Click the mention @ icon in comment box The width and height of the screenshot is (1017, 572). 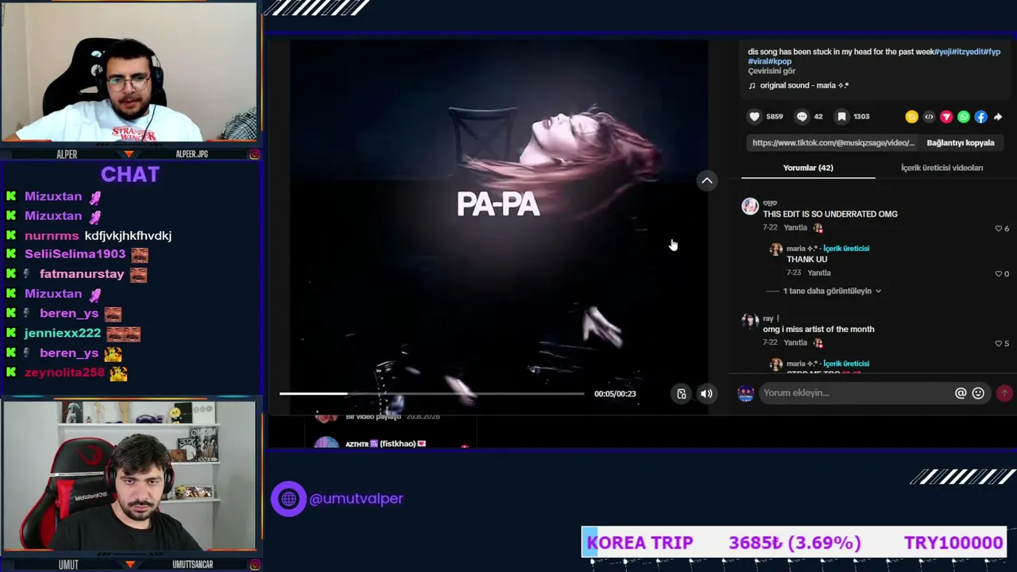[961, 392]
